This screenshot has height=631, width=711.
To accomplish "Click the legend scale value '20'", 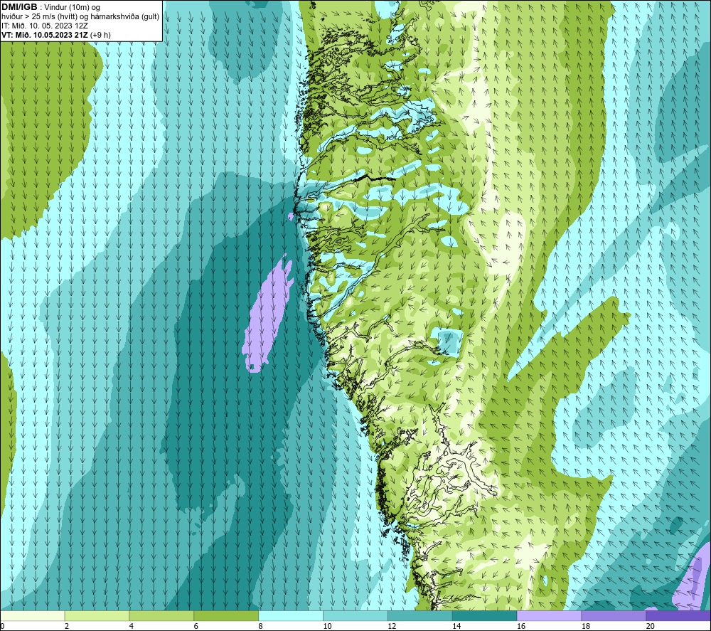I will [651, 626].
